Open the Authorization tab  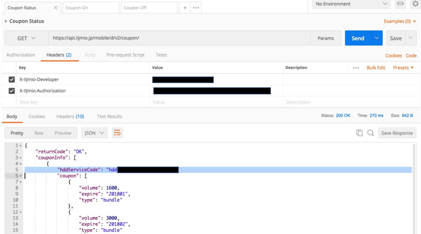click(x=21, y=55)
